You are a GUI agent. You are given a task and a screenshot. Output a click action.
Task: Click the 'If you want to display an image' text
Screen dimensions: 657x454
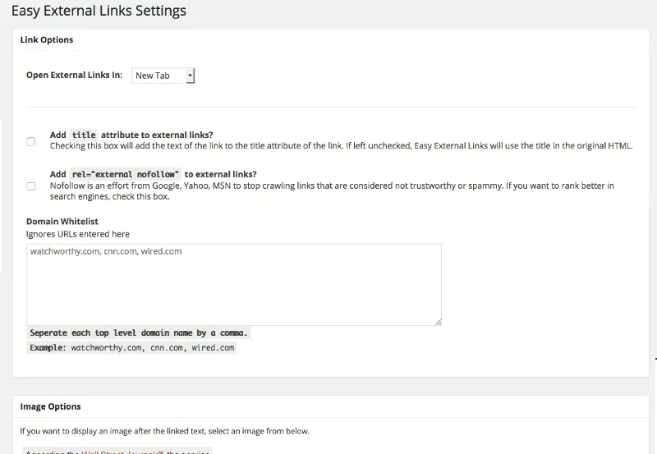coord(165,431)
